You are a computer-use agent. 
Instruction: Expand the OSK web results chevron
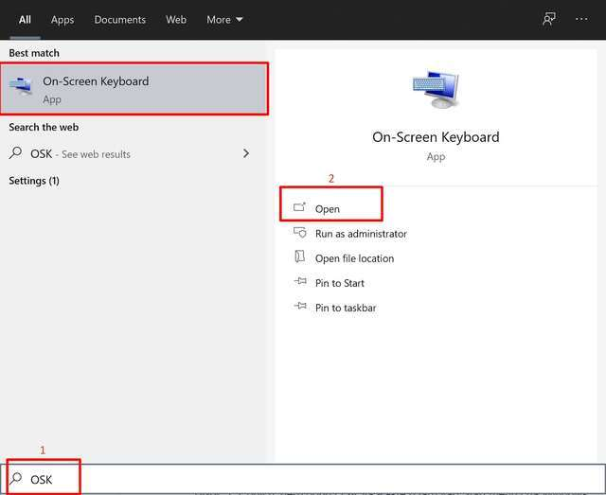coord(246,153)
